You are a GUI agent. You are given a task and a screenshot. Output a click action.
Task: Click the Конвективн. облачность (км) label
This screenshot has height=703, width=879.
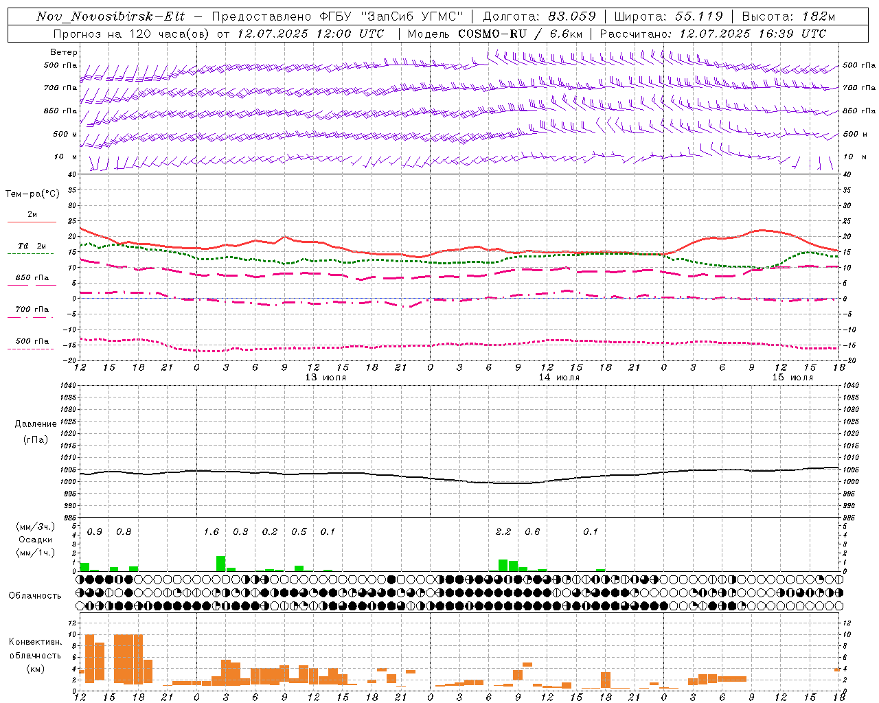(x=35, y=655)
